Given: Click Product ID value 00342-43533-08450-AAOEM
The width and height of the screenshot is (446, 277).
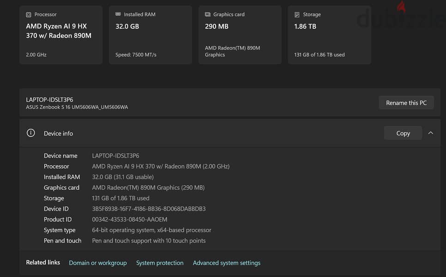Looking at the screenshot, I should point(130,219).
